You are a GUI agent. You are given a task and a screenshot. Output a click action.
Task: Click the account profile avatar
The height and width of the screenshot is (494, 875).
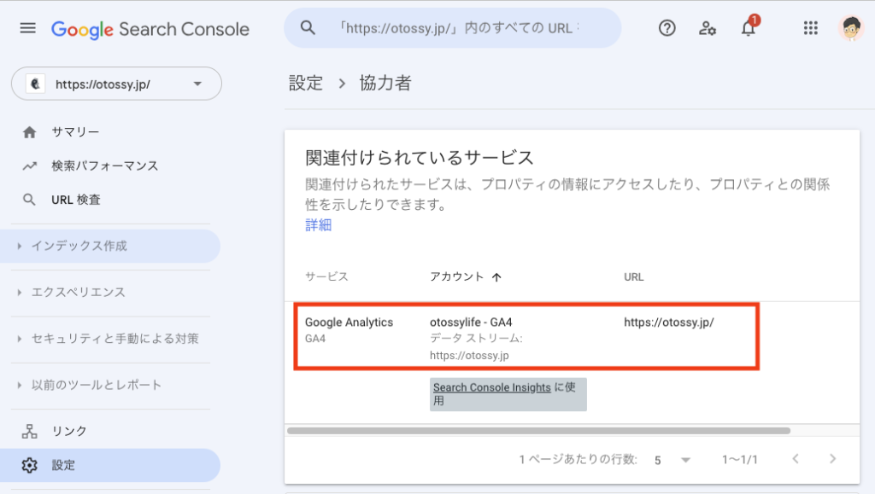(x=851, y=28)
